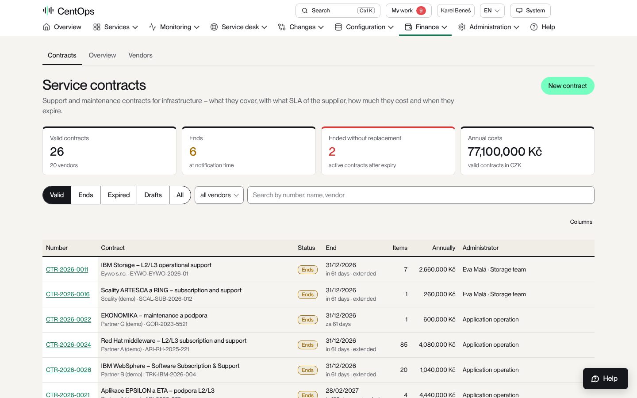Click the '4,080,000 Kč' annual value
The height and width of the screenshot is (398, 637).
click(437, 344)
